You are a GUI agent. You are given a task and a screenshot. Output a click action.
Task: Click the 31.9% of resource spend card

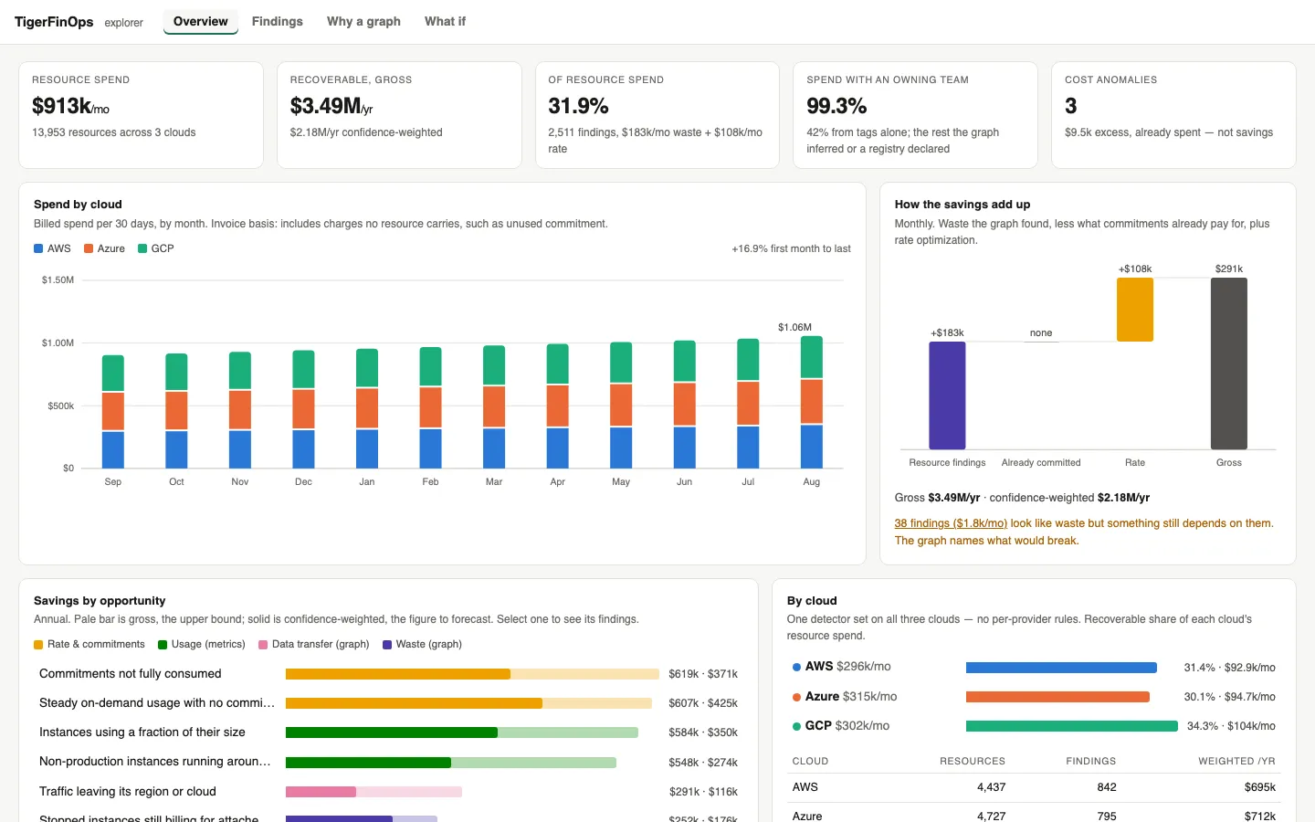[657, 115]
